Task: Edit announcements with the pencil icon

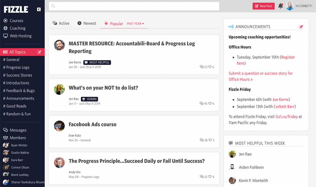Action: coord(301,27)
